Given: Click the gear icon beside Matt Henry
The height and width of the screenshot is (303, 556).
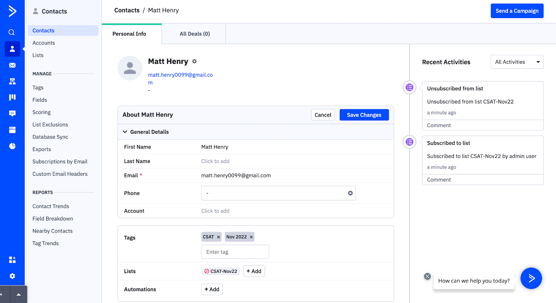Looking at the screenshot, I should pyautogui.click(x=195, y=61).
